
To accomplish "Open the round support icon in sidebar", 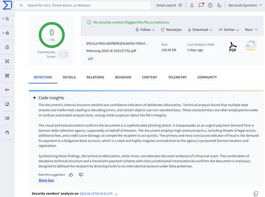I will pyautogui.click(x=7, y=132).
